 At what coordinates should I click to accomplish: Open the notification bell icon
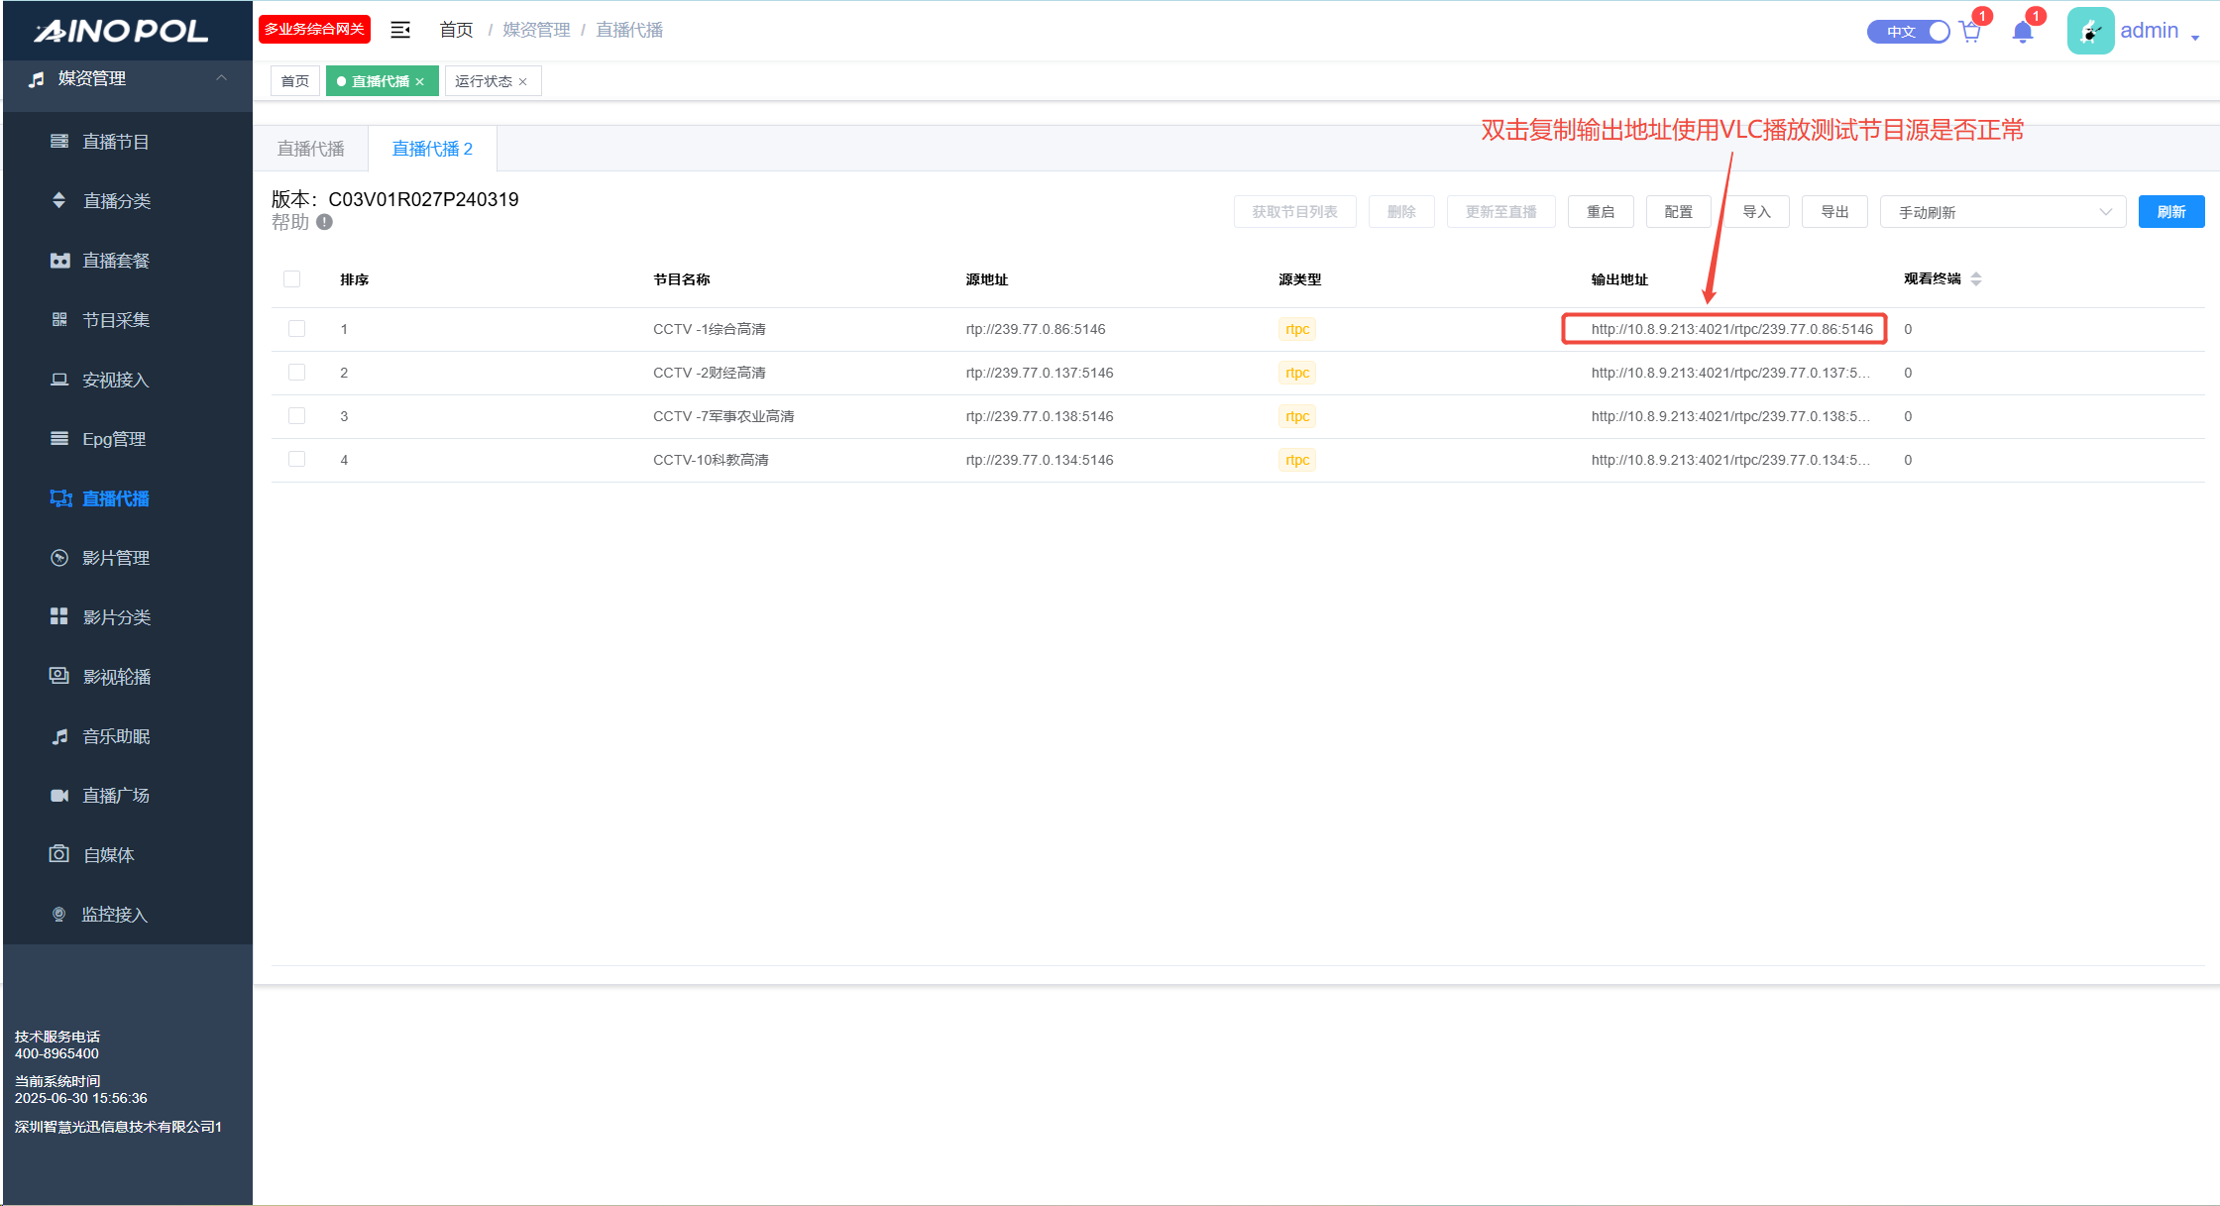pyautogui.click(x=2023, y=32)
